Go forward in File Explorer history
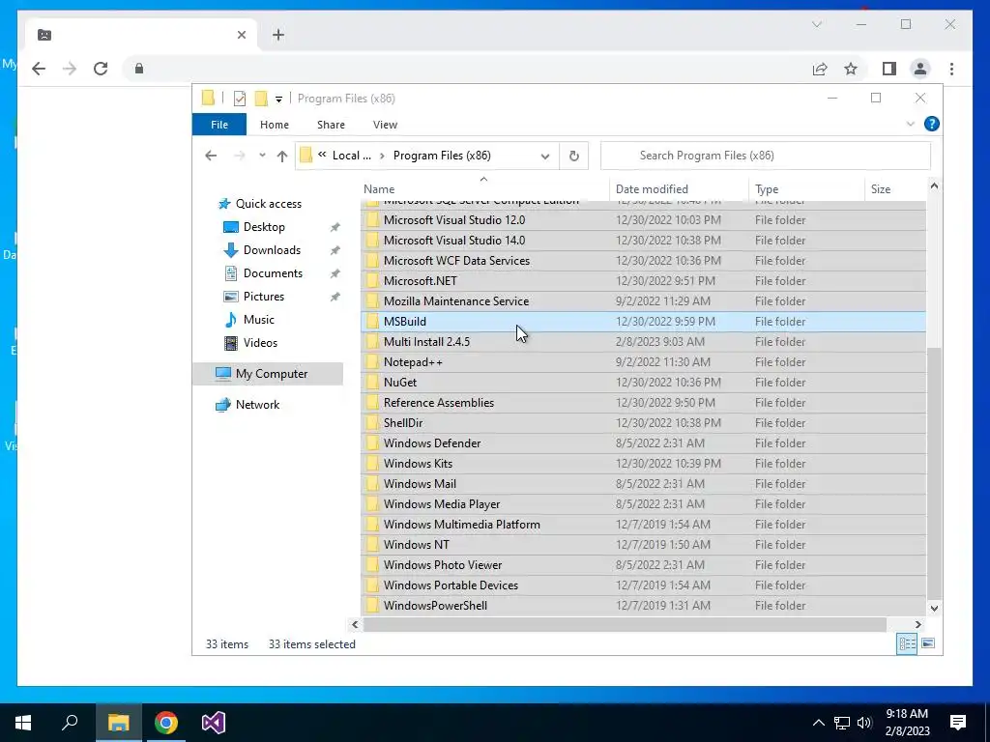 [x=240, y=156]
